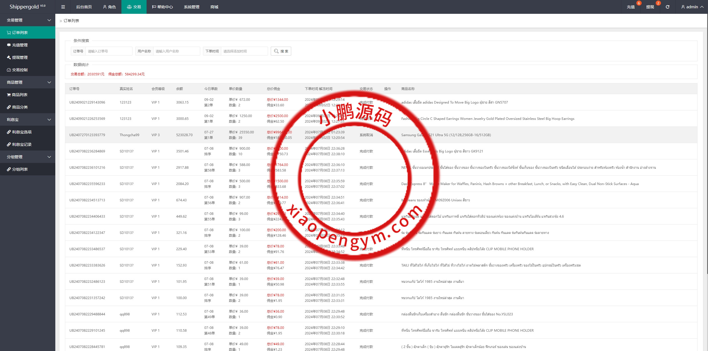
Task: Click the page refresh icon near admin
Action: (x=668, y=7)
